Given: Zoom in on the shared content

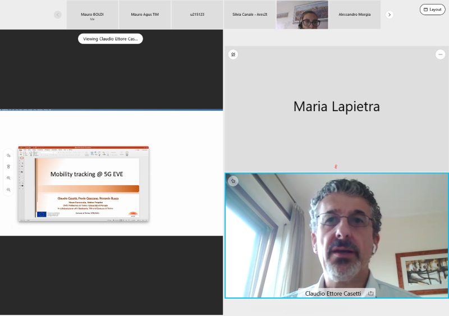Looking at the screenshot, I should point(8,178).
